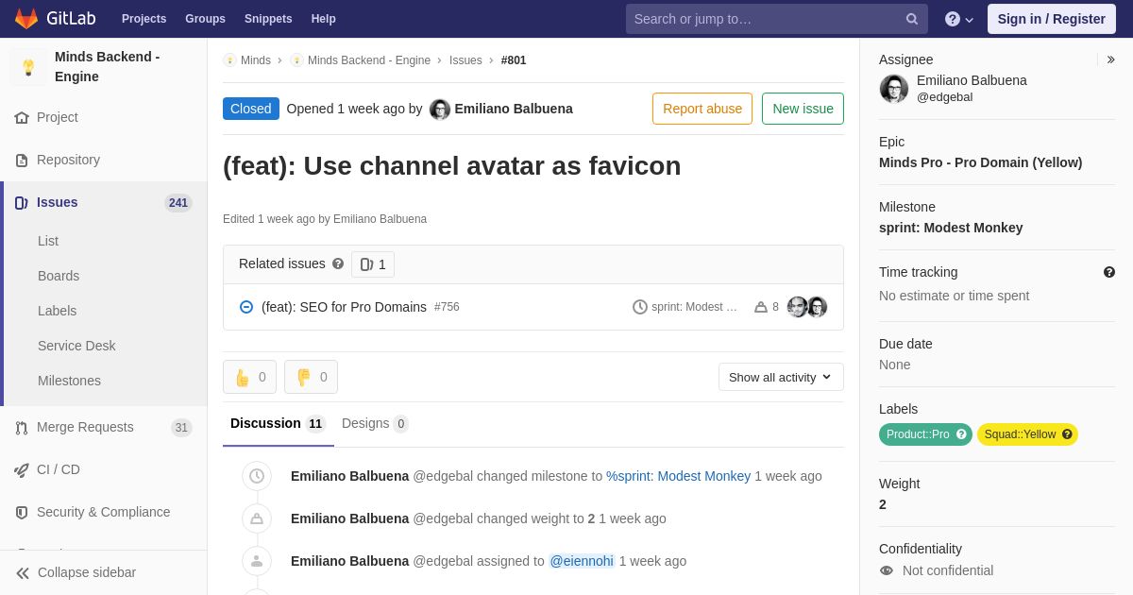Click the Related issues help icon
This screenshot has height=595, width=1133.
click(338, 264)
